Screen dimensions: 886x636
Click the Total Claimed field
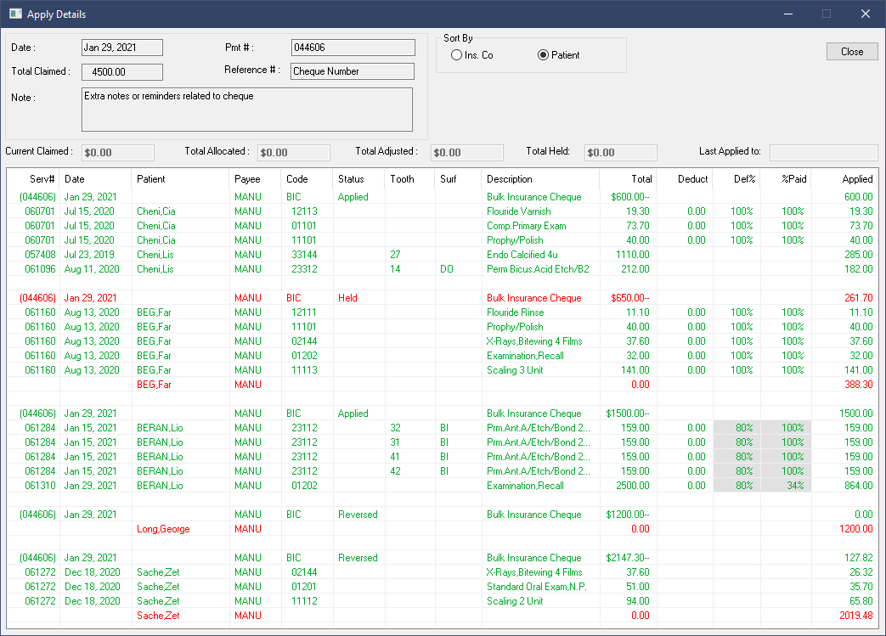tap(122, 71)
